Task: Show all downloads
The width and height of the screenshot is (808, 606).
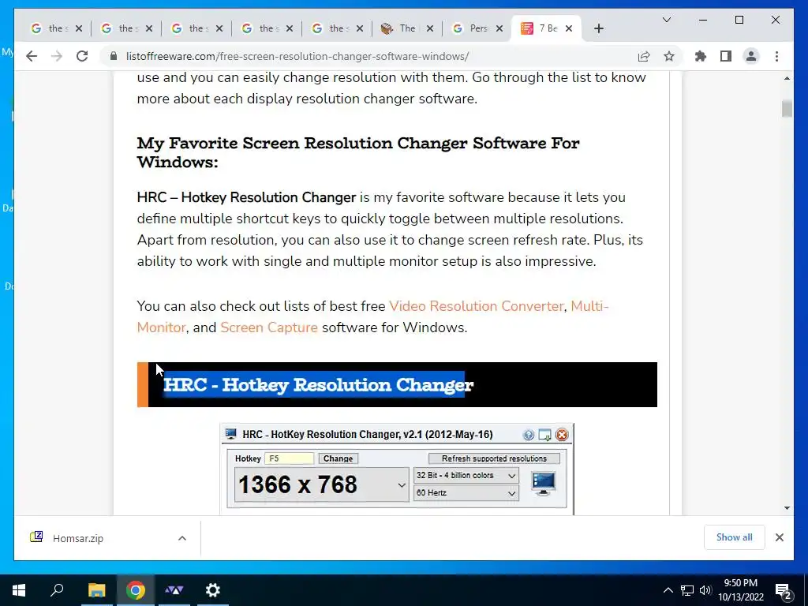Action: tap(735, 537)
